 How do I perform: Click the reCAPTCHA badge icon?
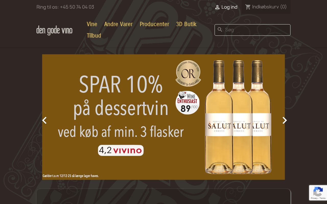coord(318,191)
